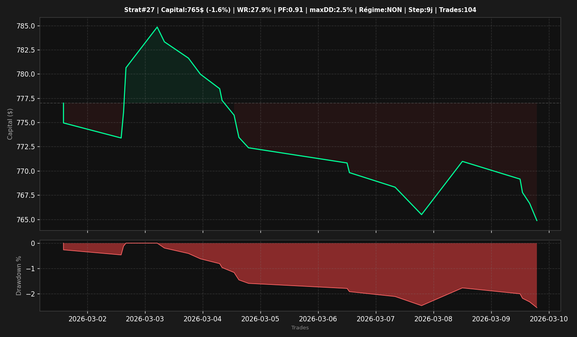Click the 2026-03-06 date tick label
Screen dimensions: 577x337
click(x=318, y=319)
